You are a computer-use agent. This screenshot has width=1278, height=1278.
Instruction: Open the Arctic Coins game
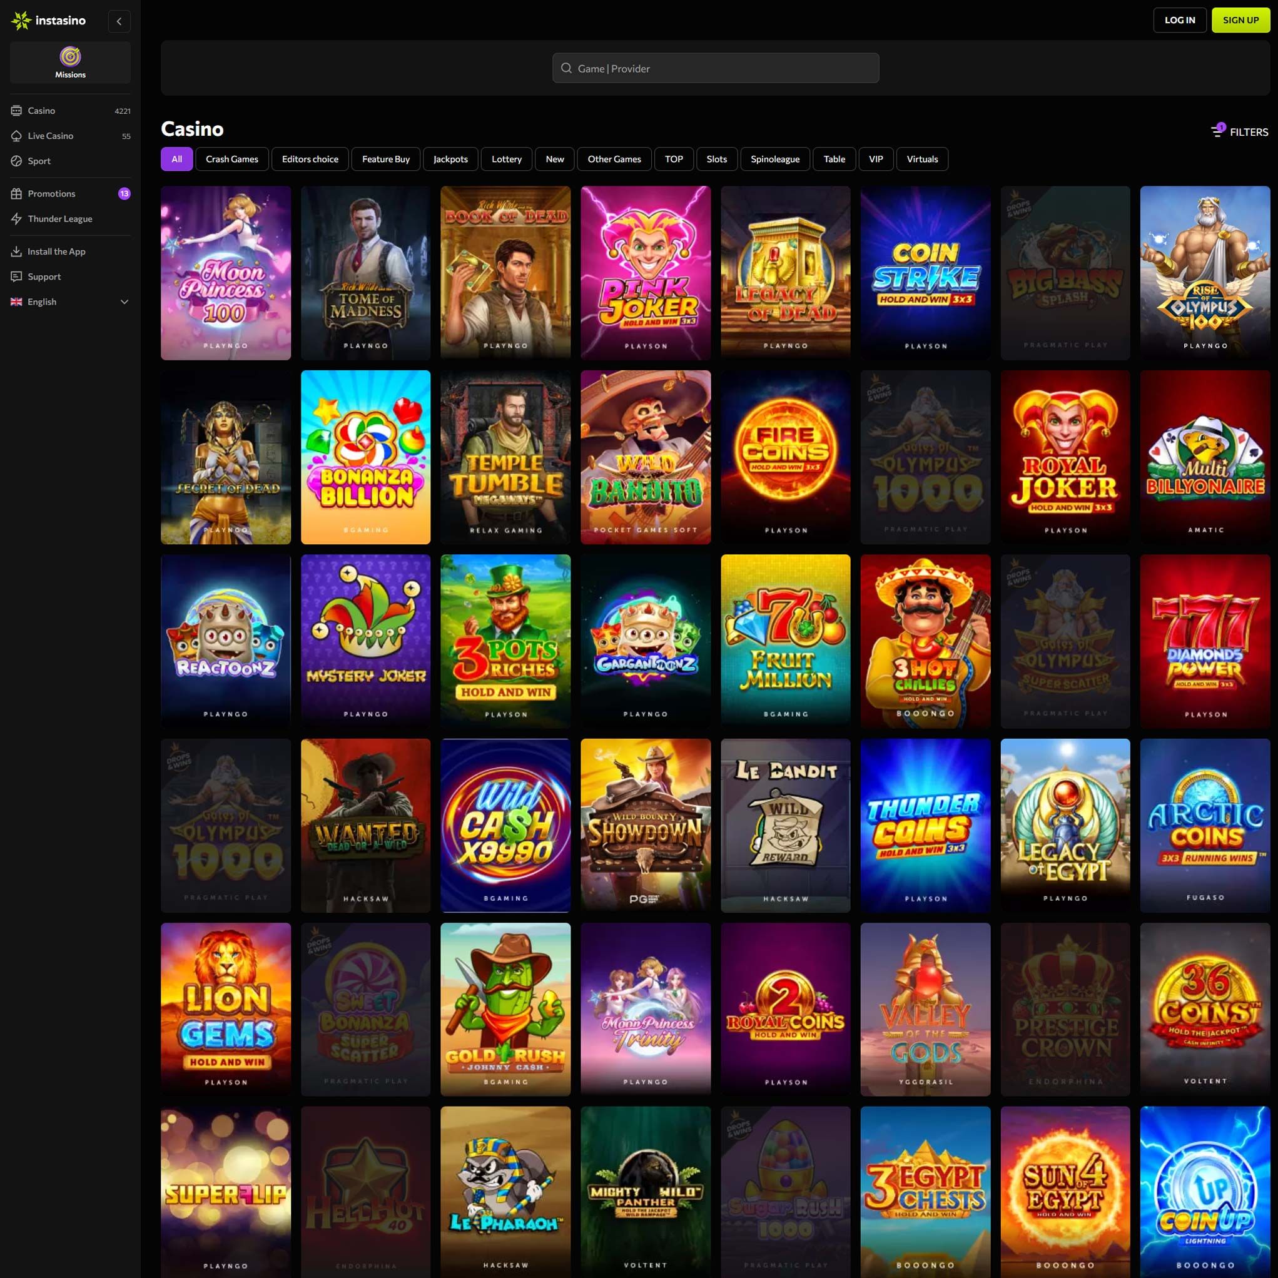pos(1205,826)
